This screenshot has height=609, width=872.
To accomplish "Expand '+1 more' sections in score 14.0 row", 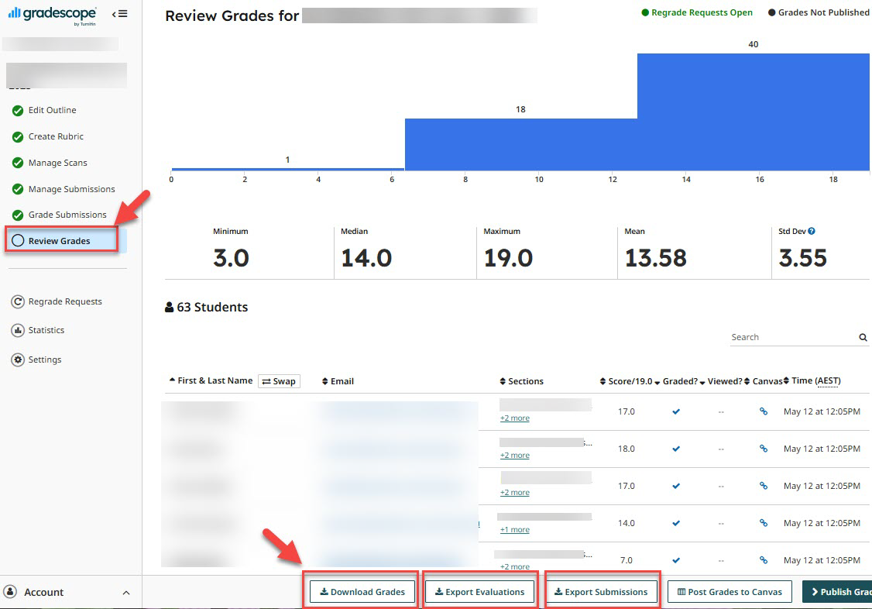I will [x=514, y=530].
